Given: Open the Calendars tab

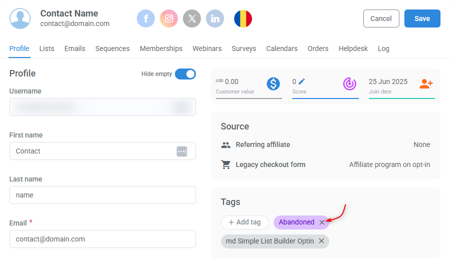Looking at the screenshot, I should click(x=282, y=48).
